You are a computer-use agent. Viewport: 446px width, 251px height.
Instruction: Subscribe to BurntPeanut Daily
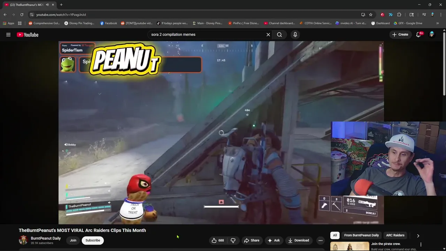(x=93, y=240)
